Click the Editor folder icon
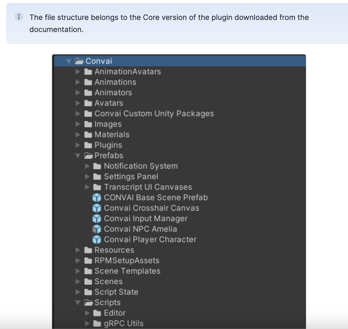This screenshot has height=329, width=348. pyautogui.click(x=97, y=313)
